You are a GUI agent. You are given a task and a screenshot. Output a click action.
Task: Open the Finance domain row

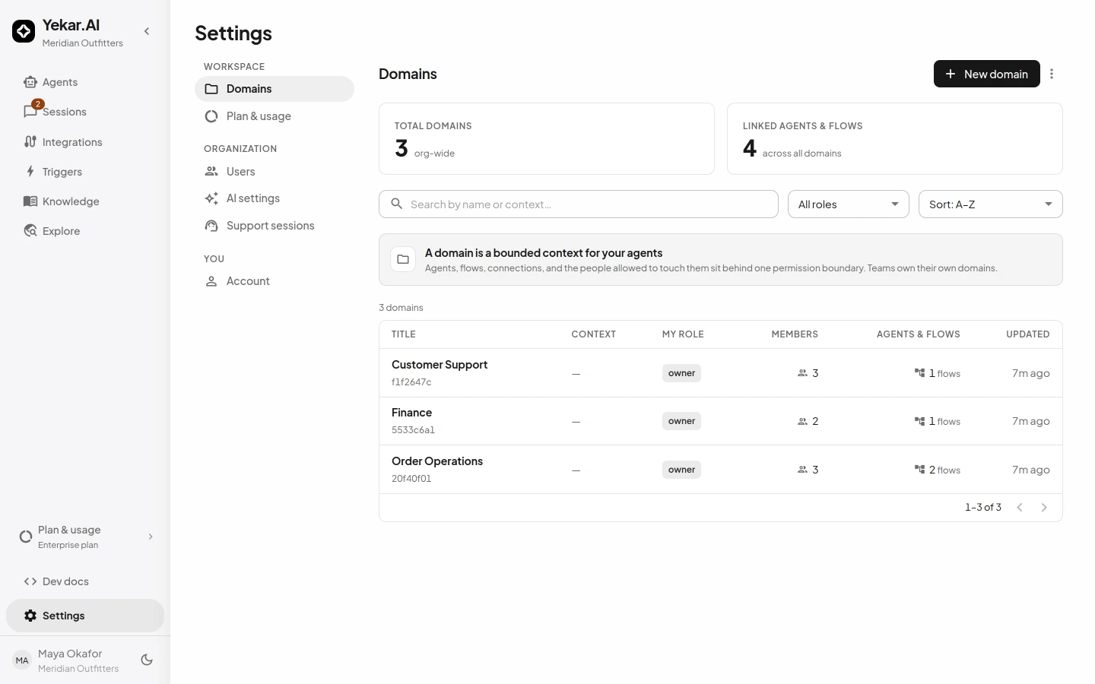[721, 421]
